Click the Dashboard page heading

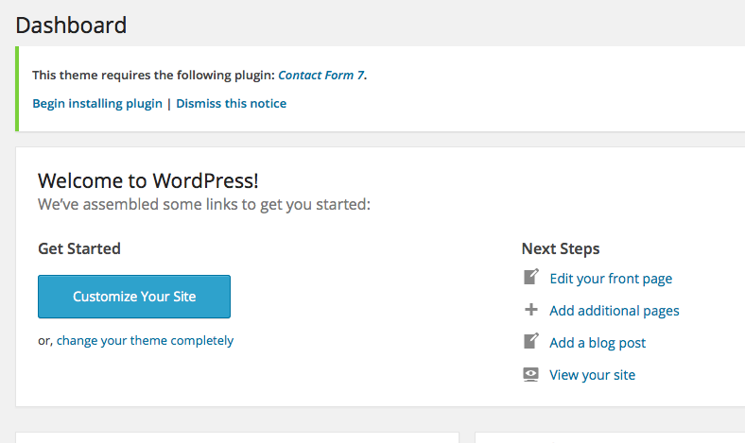(71, 25)
